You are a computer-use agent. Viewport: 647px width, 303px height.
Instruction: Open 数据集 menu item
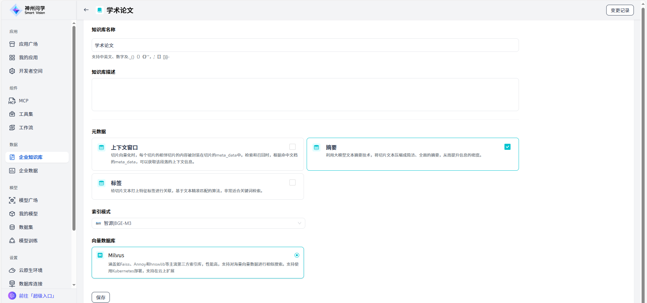tap(26, 227)
